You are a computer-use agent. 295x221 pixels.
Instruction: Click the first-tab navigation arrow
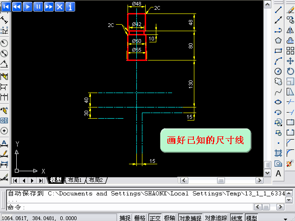click(15, 181)
